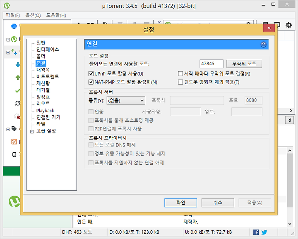This screenshot has height=239, width=298.
Task: Click the labels tag icon in sidebar
Action: 14,129
